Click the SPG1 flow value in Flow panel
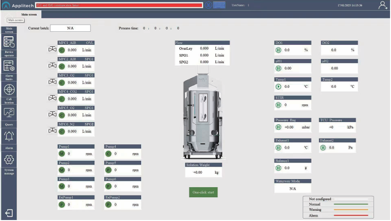Screen dimensions: 391x221 pos(204,55)
